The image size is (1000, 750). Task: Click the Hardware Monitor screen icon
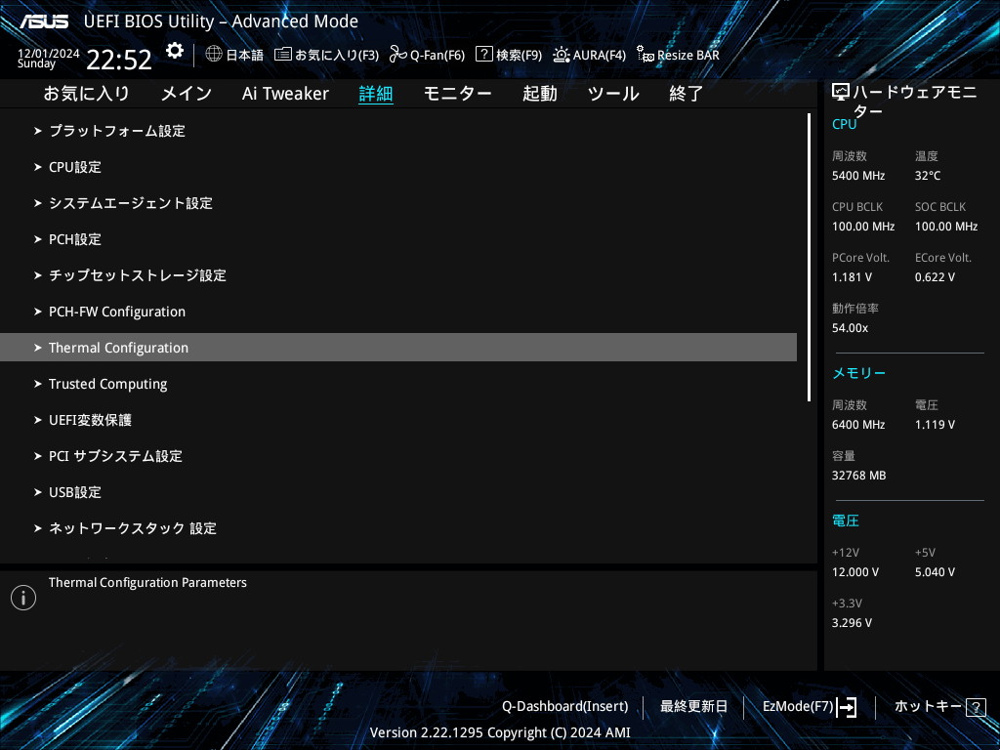coord(841,93)
